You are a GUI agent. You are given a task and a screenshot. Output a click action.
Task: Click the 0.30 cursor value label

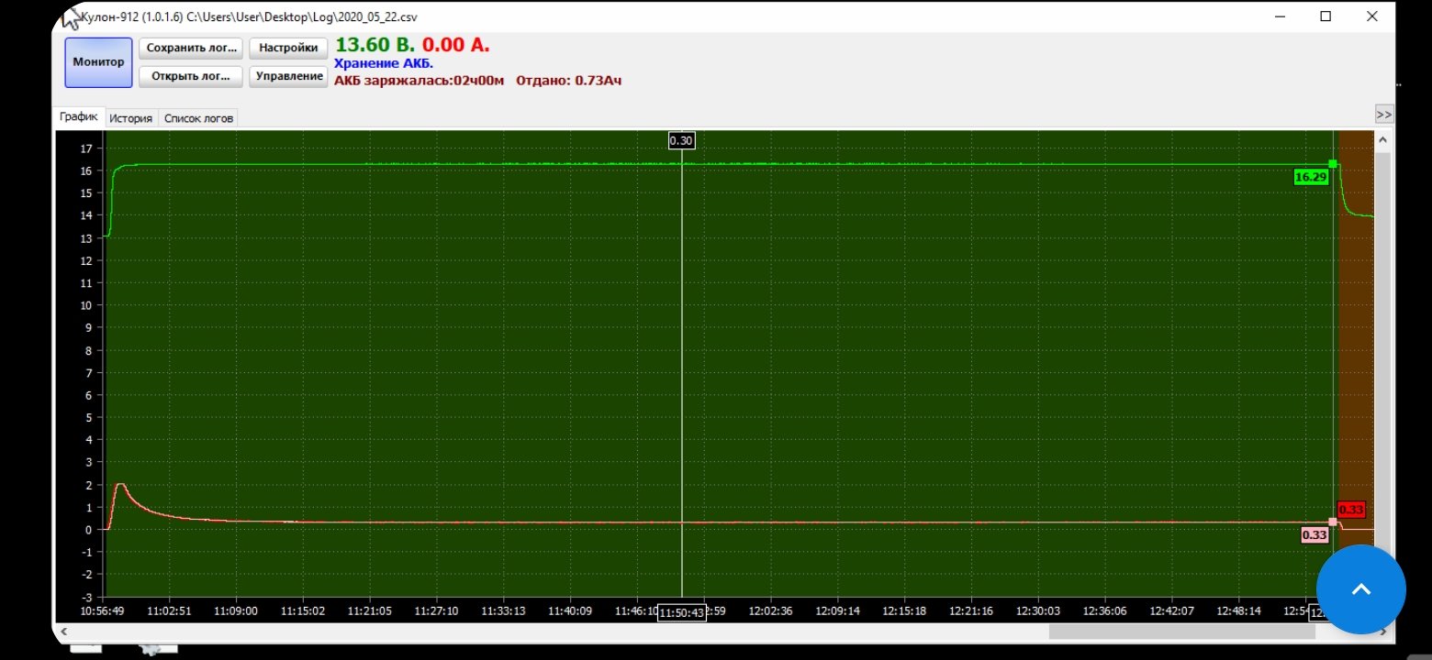click(681, 140)
